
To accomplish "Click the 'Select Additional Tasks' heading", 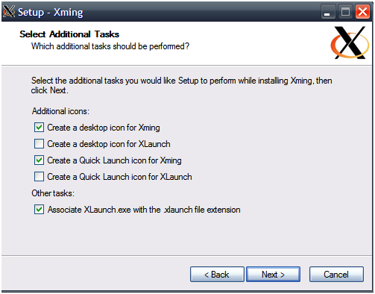I will coord(69,34).
